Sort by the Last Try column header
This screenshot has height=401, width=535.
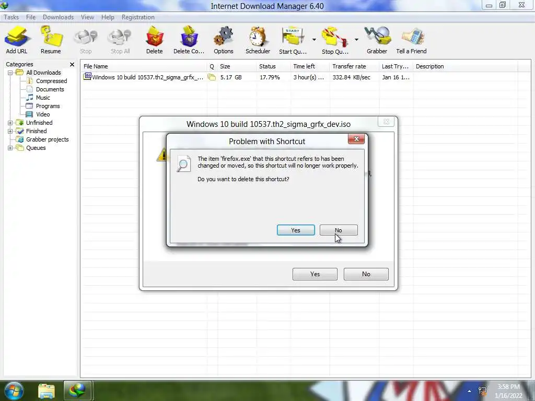396,66
